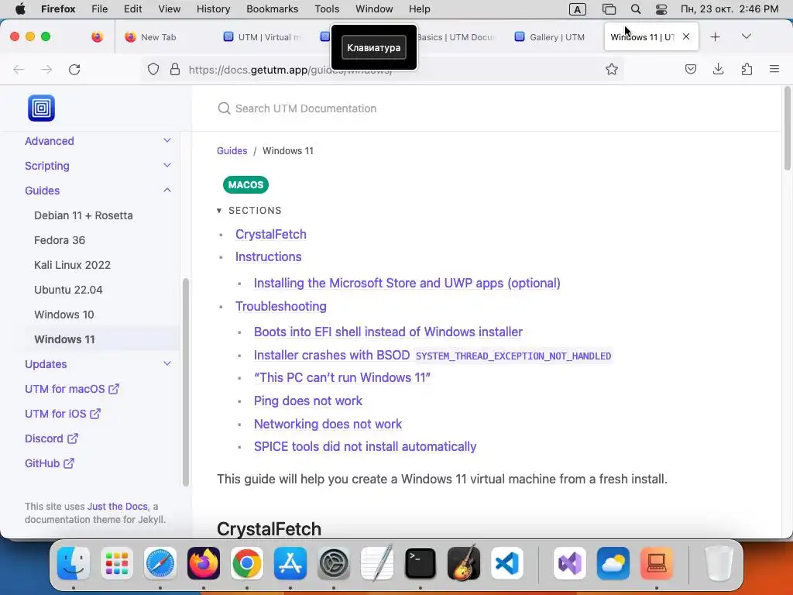Click Spotlight search in menu bar

pyautogui.click(x=636, y=9)
